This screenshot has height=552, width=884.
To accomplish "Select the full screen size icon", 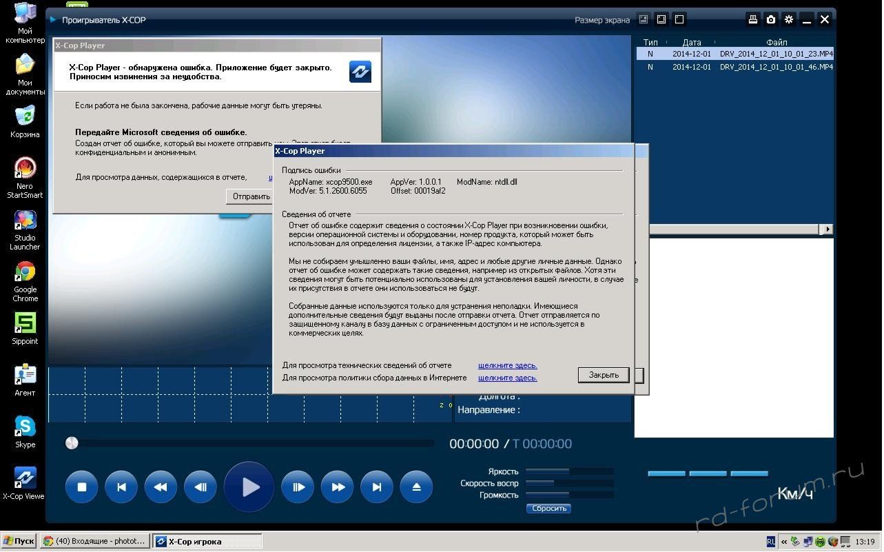I will (679, 19).
